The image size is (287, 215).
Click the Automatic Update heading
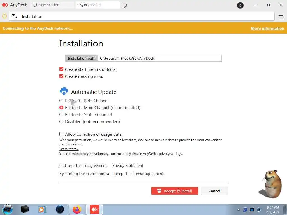[94, 92]
